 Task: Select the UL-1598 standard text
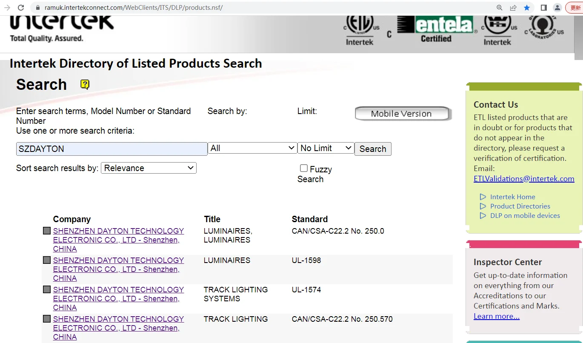[x=306, y=260]
